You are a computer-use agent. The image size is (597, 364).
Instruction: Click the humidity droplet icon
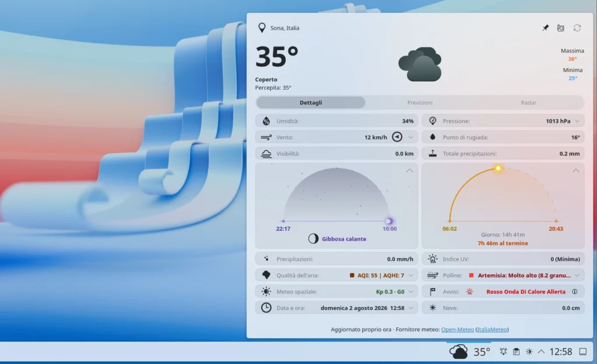(x=266, y=121)
